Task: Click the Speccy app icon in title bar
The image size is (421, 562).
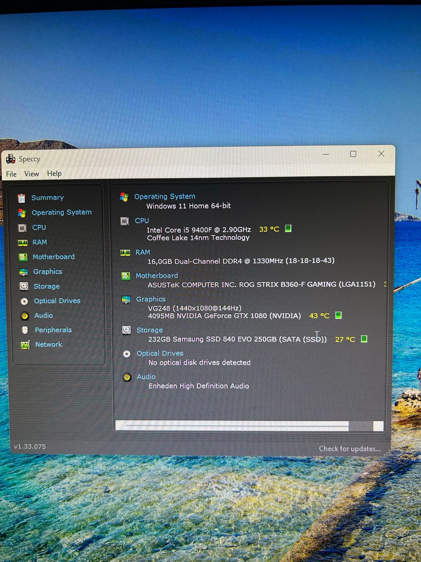Action: pos(11,159)
